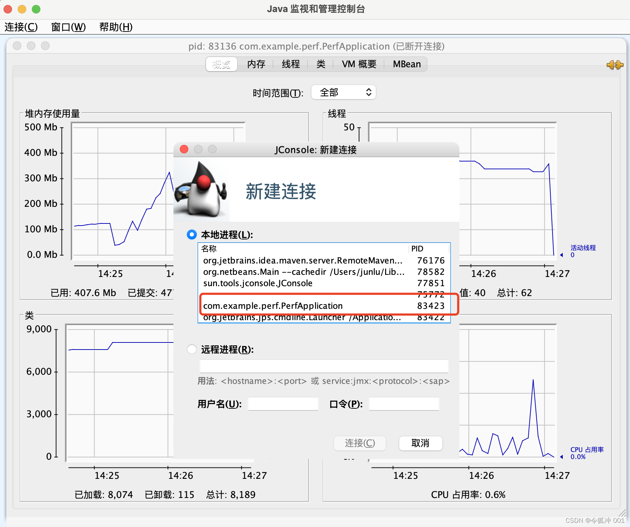
Task: Switch to the 内存 tab
Action: (x=256, y=64)
